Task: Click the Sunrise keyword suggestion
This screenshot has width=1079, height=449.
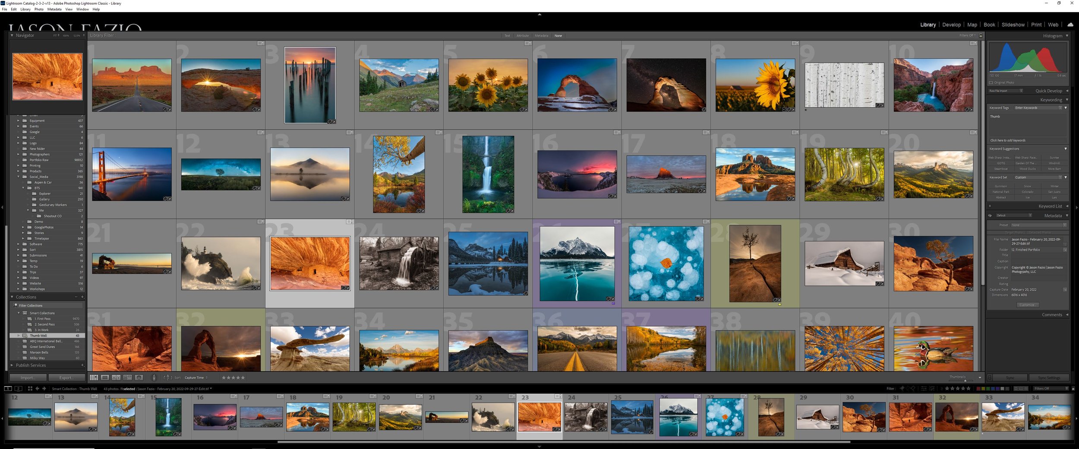Action: click(x=1054, y=158)
